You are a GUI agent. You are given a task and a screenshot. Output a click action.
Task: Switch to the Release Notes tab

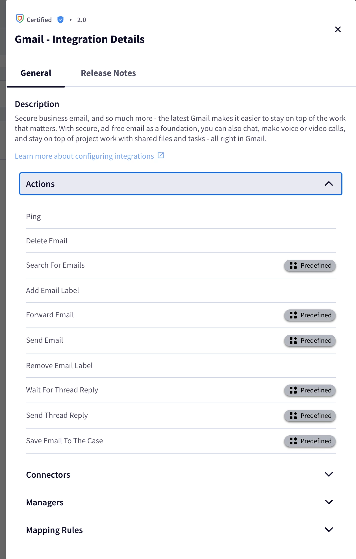(x=108, y=73)
